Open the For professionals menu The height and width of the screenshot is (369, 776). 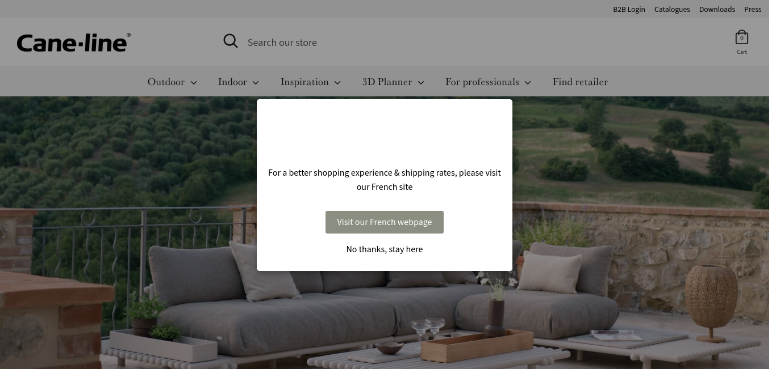(x=482, y=82)
